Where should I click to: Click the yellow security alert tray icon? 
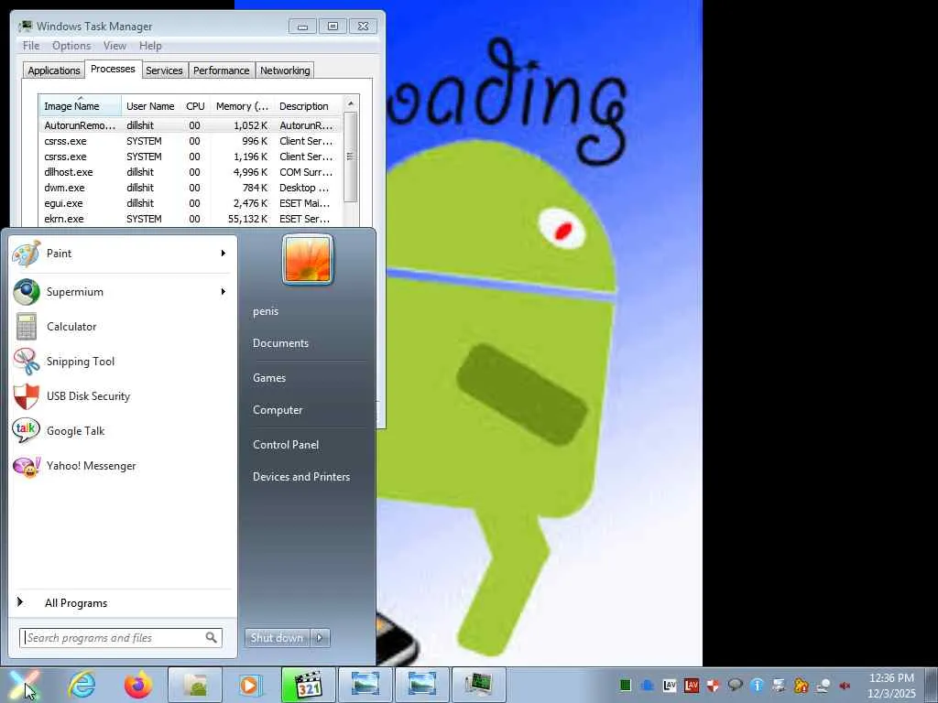click(801, 685)
